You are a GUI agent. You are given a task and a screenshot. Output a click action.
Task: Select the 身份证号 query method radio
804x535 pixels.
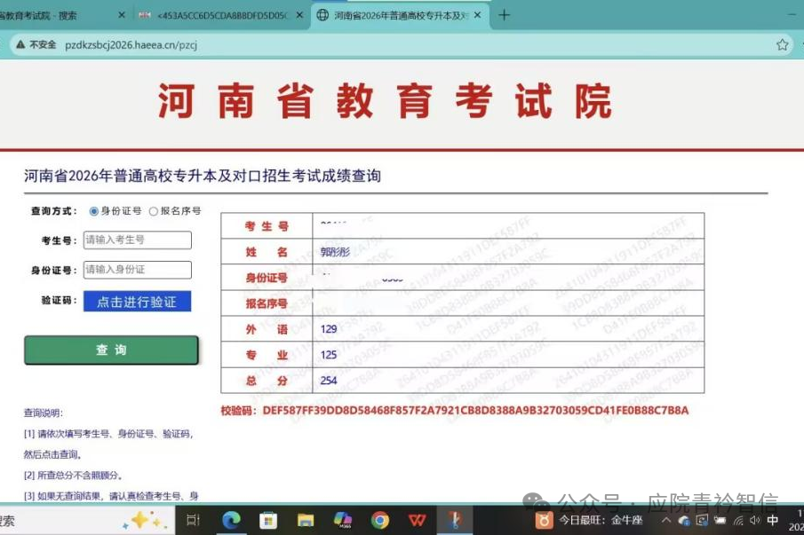(x=94, y=211)
